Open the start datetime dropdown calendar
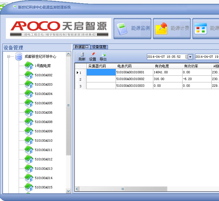Image resolution: width=219 pixels, height=201 pixels. coord(190,57)
